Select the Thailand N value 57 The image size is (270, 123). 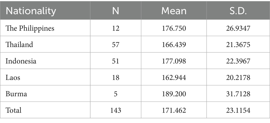[116, 44]
